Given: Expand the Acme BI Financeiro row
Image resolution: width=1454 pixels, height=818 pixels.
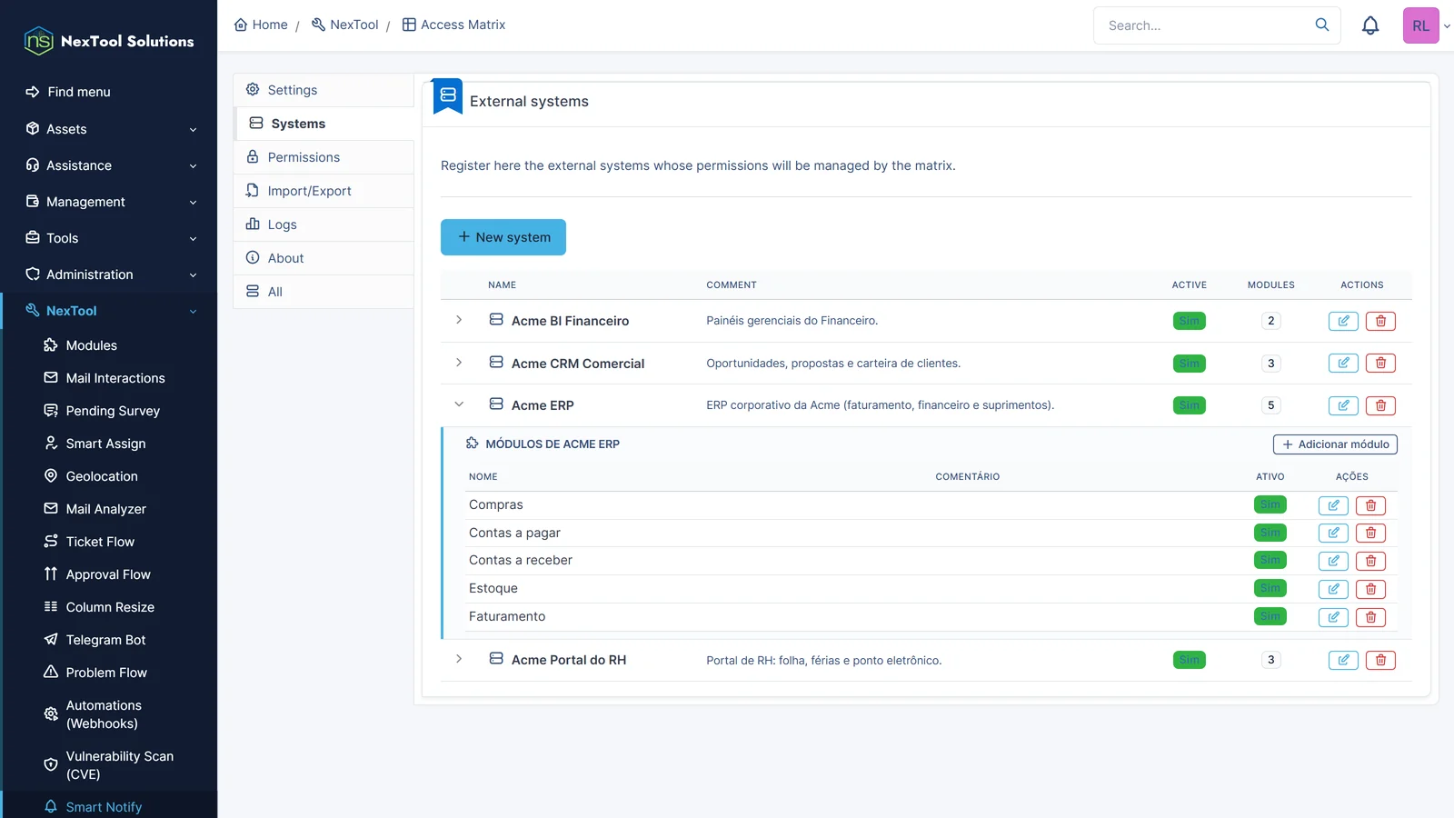Looking at the screenshot, I should point(459,320).
